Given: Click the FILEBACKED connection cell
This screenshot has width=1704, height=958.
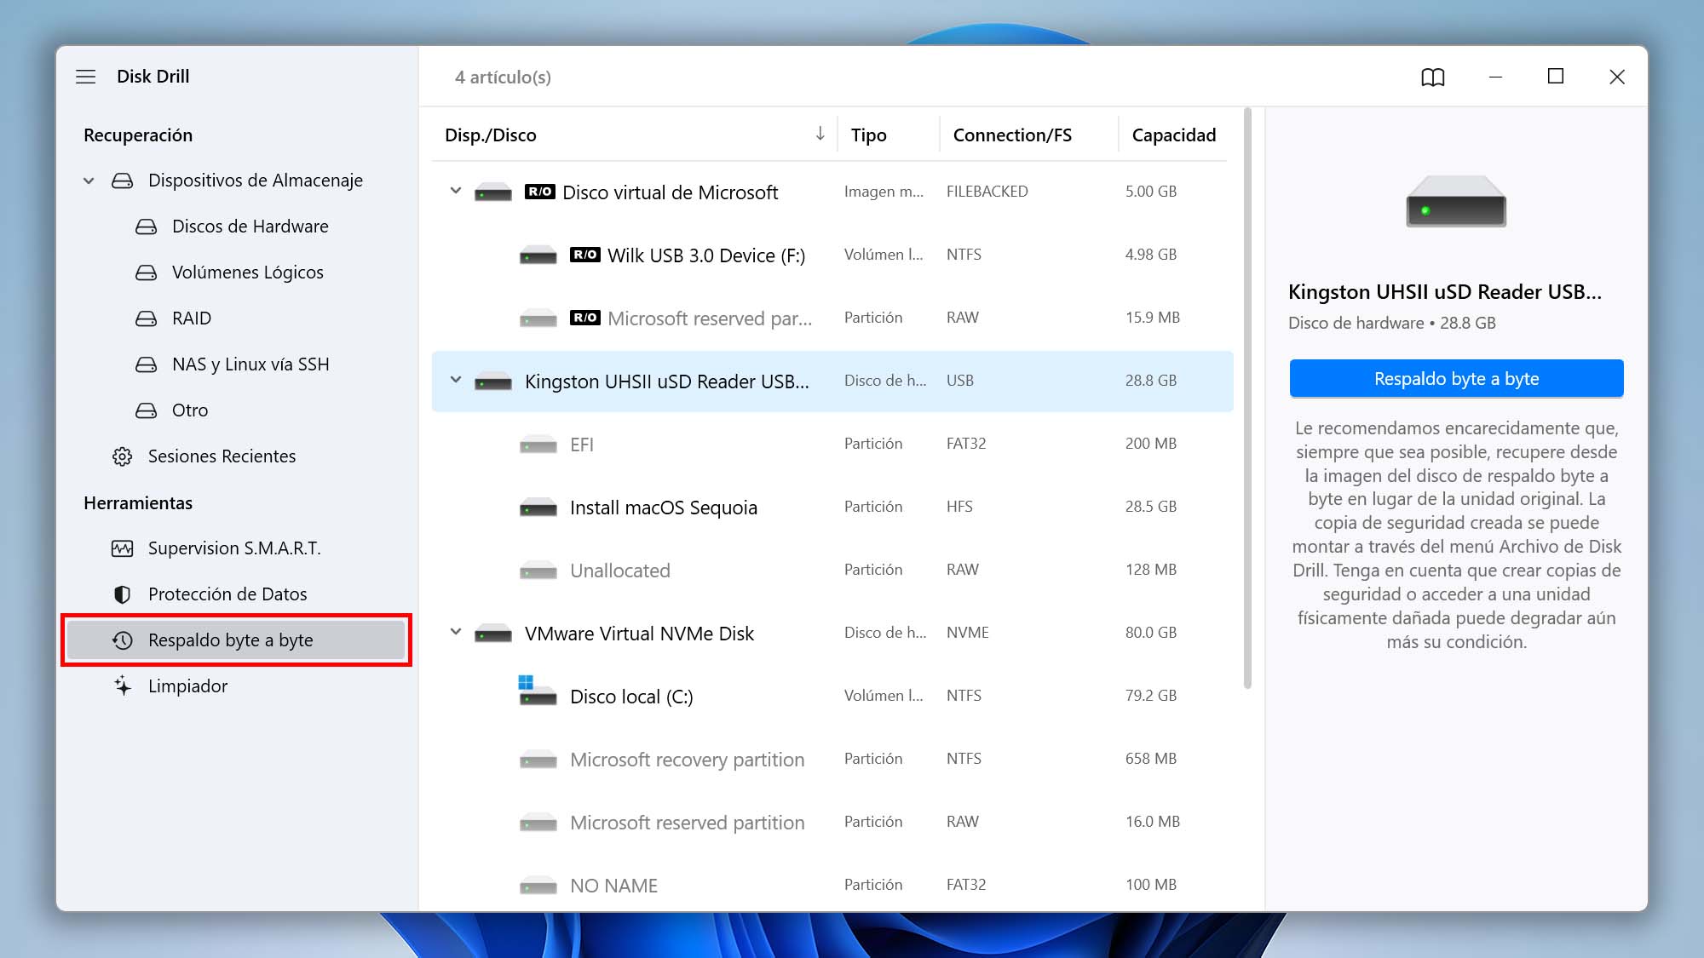Looking at the screenshot, I should click(x=987, y=192).
